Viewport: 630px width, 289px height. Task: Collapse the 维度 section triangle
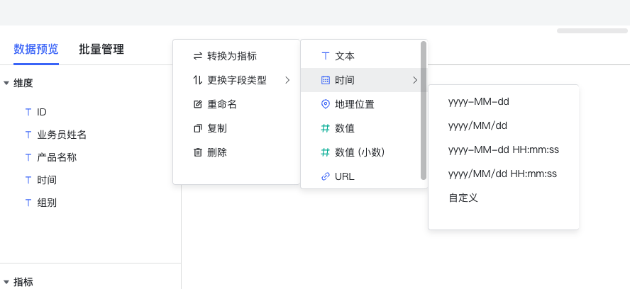(6, 84)
